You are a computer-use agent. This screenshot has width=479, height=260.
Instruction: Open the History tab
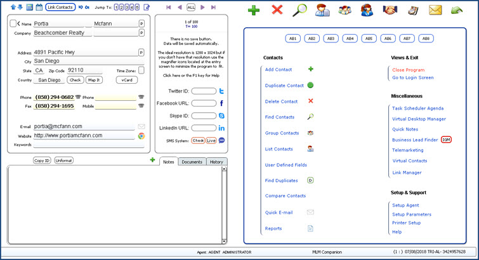coord(216,162)
